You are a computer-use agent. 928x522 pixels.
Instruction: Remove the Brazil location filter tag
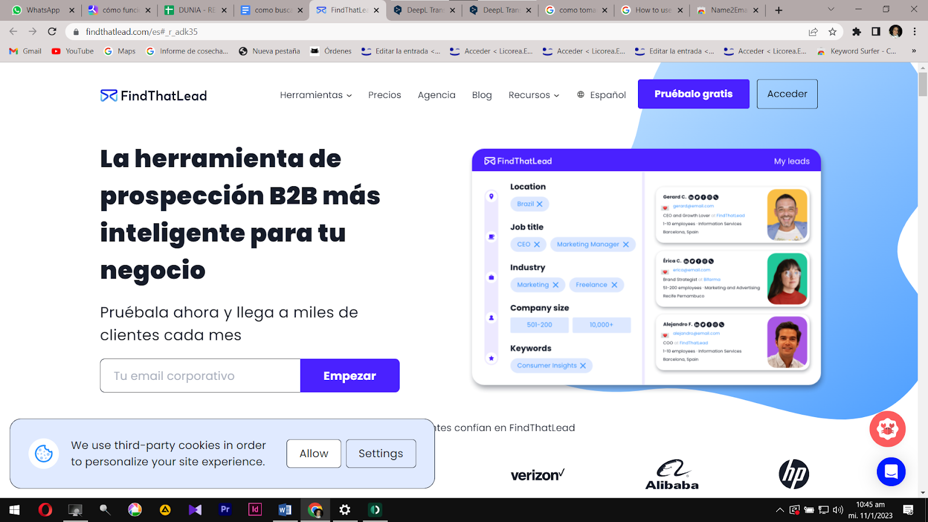coord(539,204)
